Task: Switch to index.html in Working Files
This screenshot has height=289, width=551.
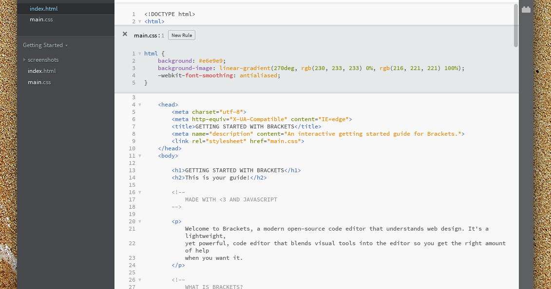Action: [x=43, y=8]
